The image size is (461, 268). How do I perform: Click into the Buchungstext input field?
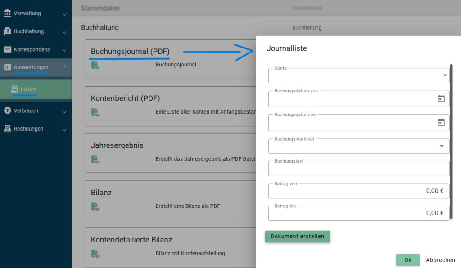tap(358, 169)
